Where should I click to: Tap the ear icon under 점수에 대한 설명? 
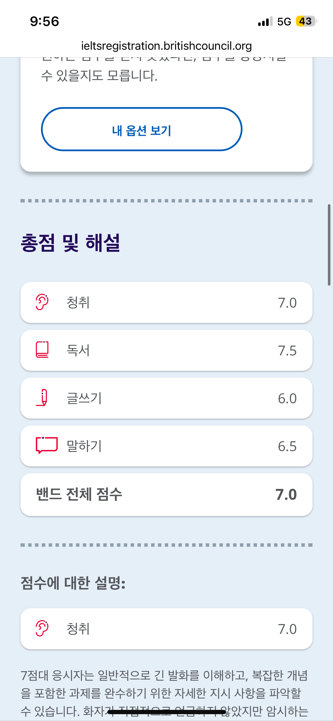click(x=42, y=628)
